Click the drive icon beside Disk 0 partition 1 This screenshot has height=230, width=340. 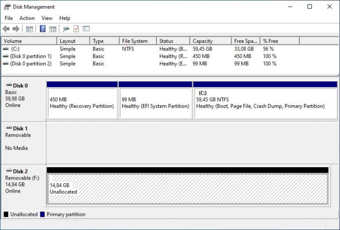click(6, 56)
